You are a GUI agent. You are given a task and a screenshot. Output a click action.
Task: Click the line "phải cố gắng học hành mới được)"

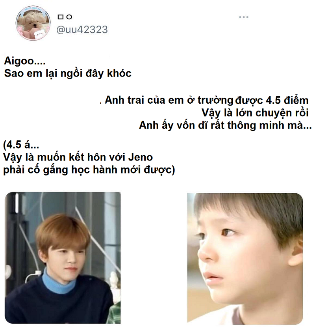89,170
